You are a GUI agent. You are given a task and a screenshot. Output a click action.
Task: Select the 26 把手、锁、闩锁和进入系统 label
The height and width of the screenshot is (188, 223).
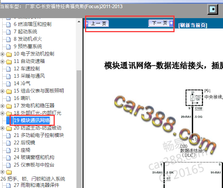pos(33,179)
